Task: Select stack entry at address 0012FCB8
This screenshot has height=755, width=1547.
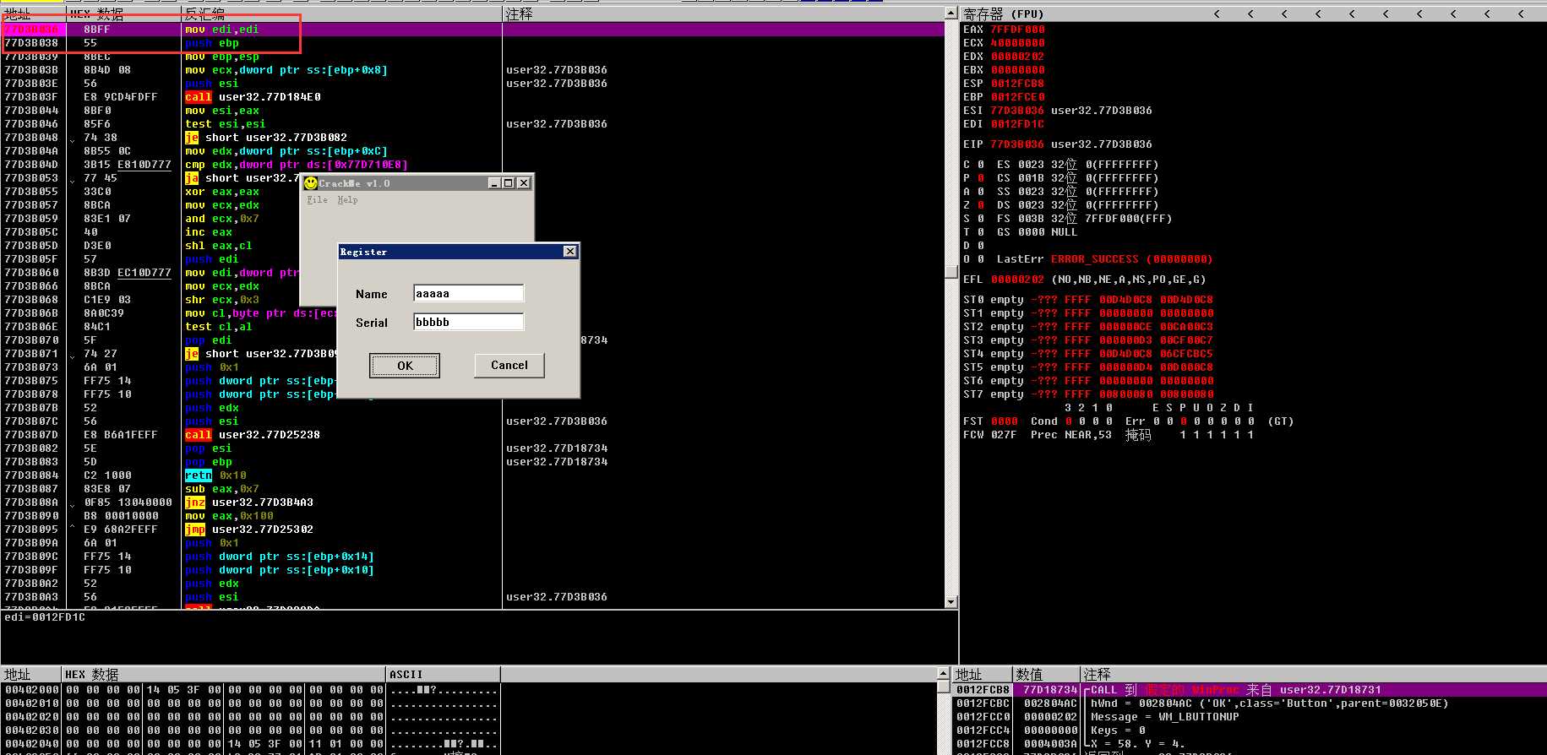Action: click(x=1250, y=690)
